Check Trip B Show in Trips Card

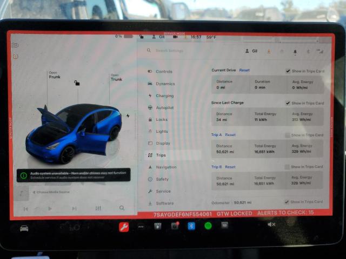(287, 167)
